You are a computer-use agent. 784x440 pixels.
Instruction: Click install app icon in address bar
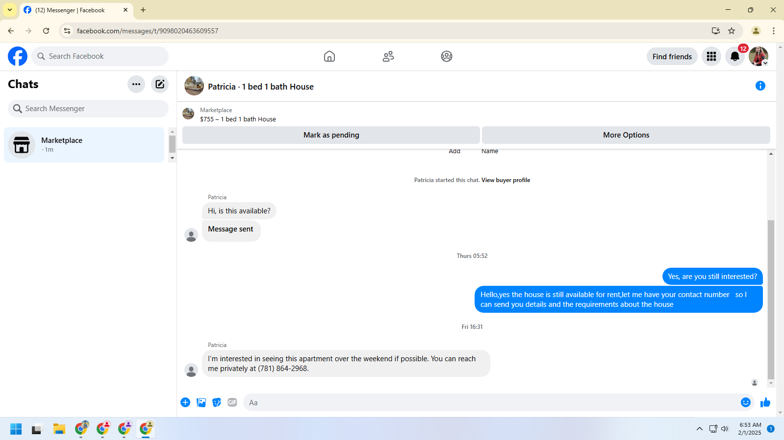(716, 31)
